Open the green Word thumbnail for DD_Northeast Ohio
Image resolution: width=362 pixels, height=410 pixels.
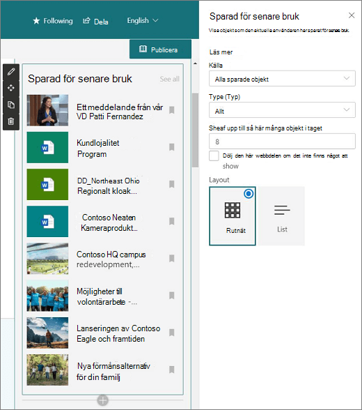pyautogui.click(x=47, y=185)
